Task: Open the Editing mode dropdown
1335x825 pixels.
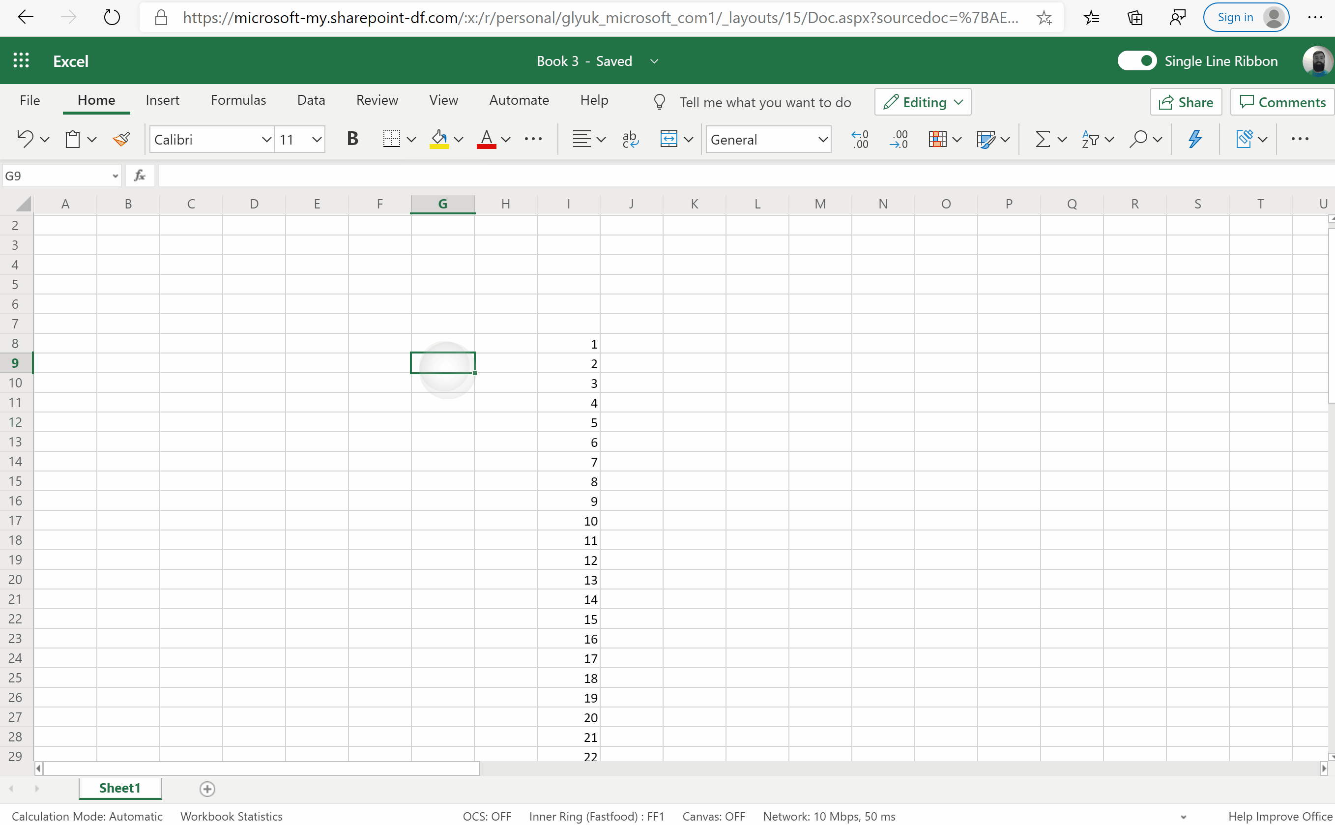Action: [923, 102]
